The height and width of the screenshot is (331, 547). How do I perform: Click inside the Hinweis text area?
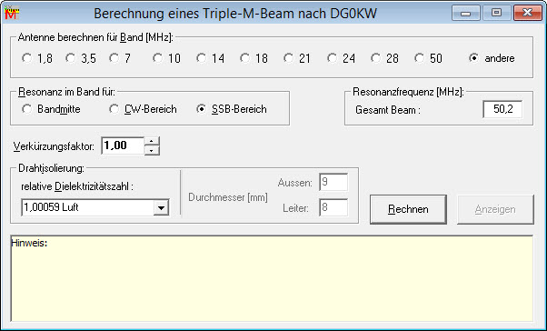(272, 278)
